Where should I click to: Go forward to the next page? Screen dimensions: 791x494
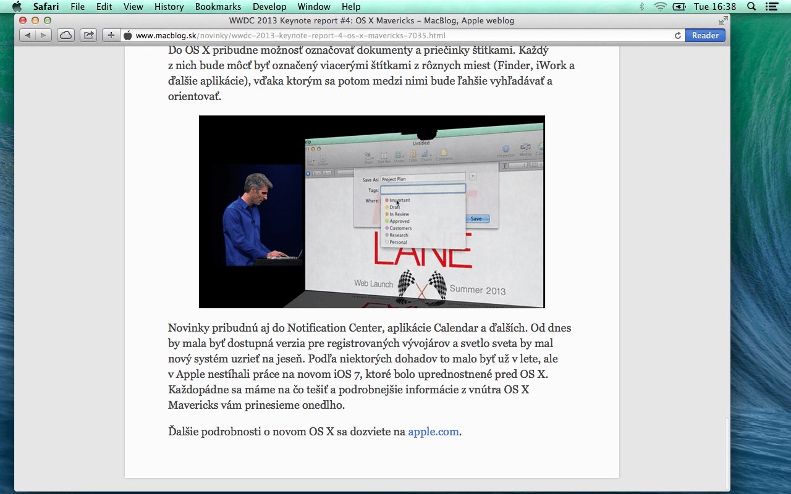point(43,35)
